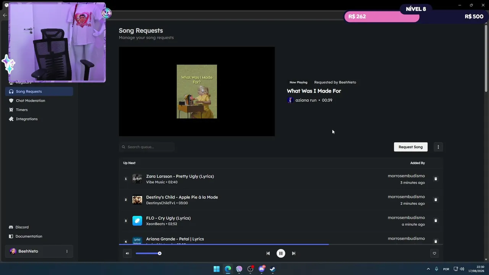Image resolution: width=489 pixels, height=275 pixels.
Task: Click the volume slider
Action: click(x=148, y=253)
